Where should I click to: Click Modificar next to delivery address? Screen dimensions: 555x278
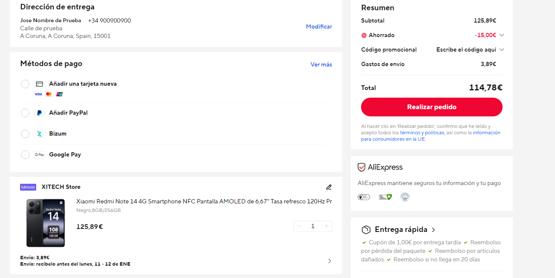319,26
